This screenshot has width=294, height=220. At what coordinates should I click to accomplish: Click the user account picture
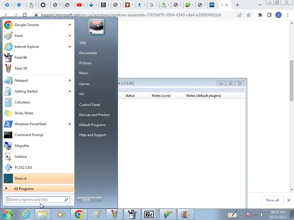click(x=96, y=27)
